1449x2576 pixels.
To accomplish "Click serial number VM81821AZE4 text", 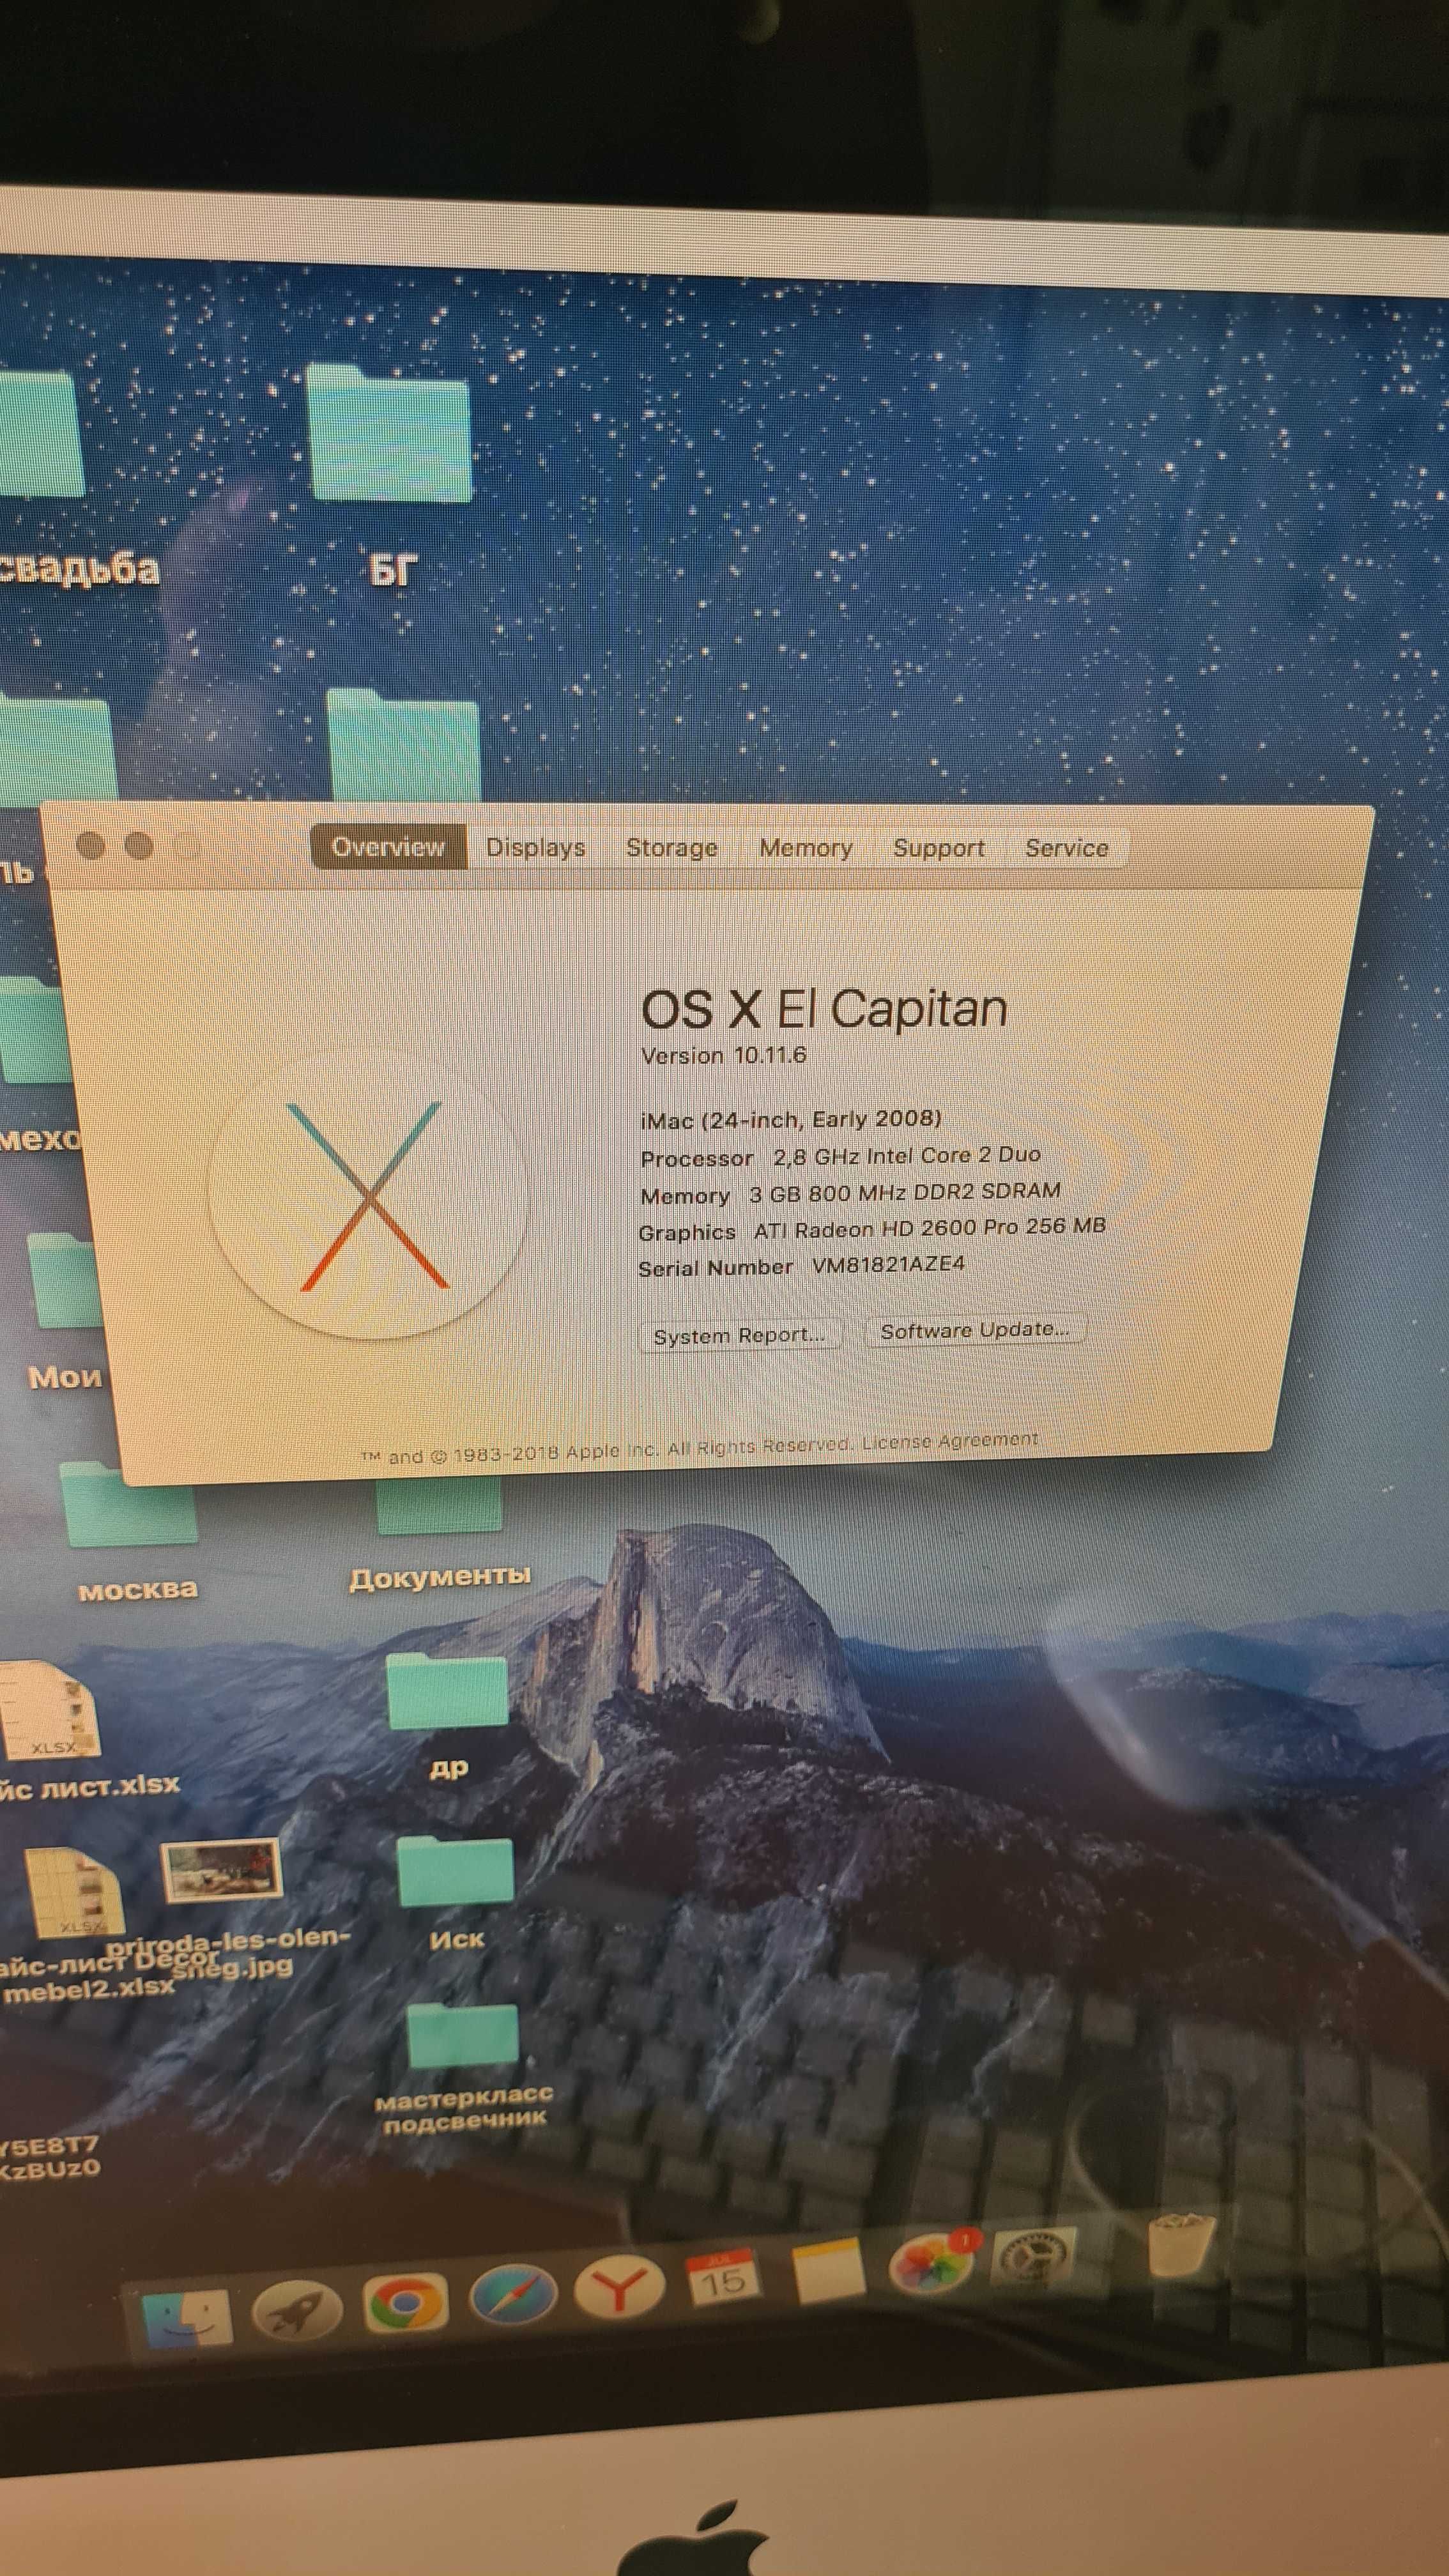I will pos(888,1264).
